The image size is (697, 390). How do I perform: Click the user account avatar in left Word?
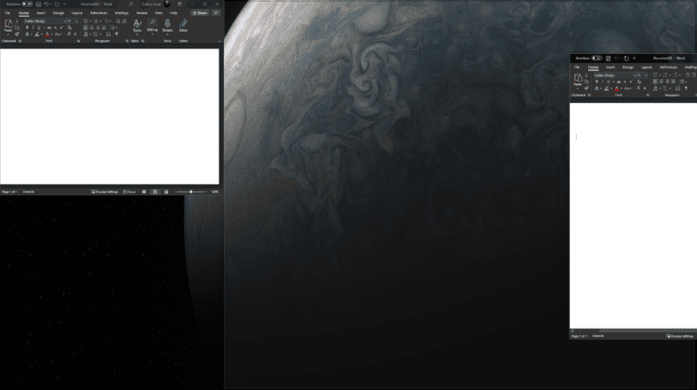167,4
